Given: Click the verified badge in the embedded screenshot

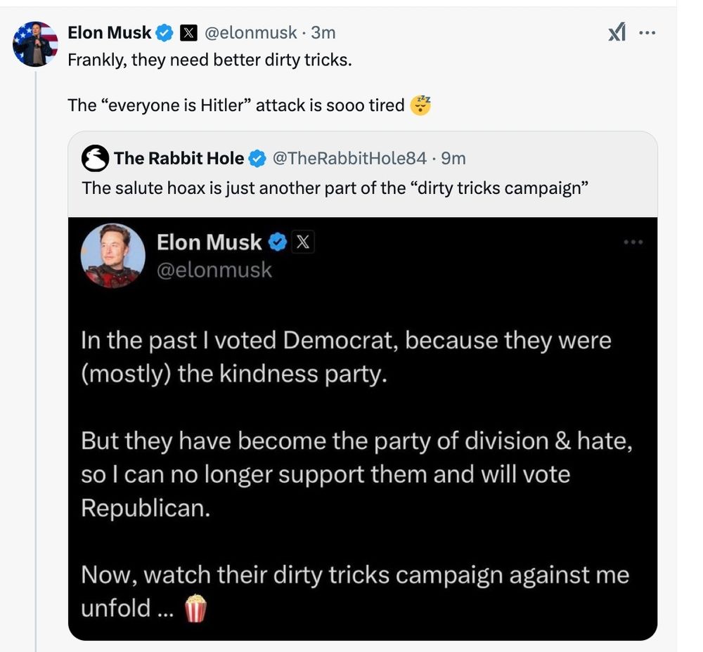Looking at the screenshot, I should pos(278,243).
